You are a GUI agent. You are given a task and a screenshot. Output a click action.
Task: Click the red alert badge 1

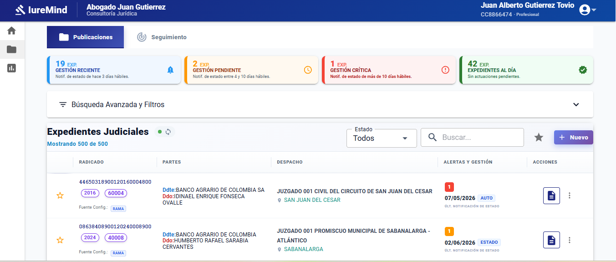click(x=449, y=187)
